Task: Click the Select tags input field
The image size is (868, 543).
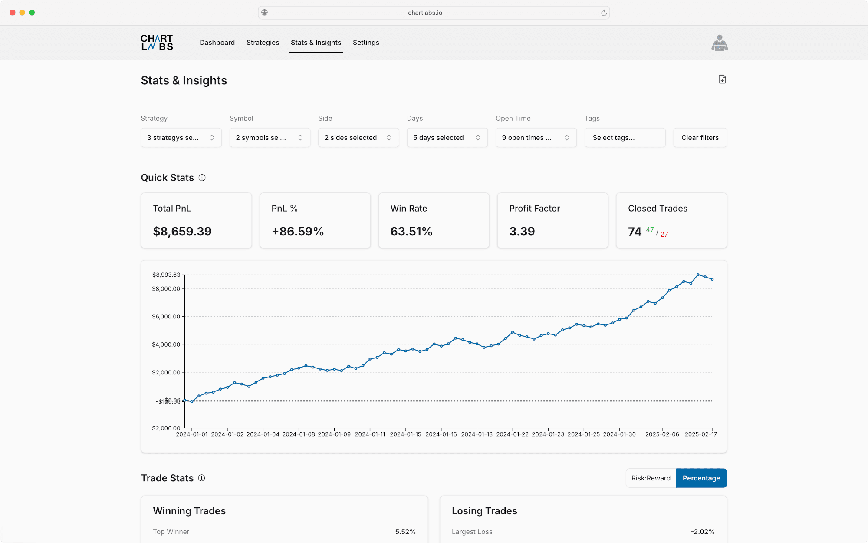Action: click(625, 138)
